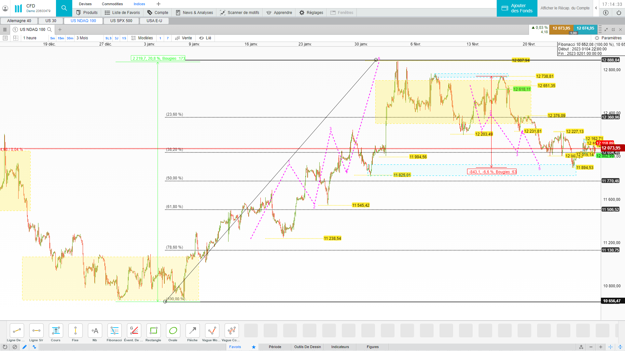625x351 pixels.
Task: Click the 12 074,95 buy price box
Action: point(585,28)
